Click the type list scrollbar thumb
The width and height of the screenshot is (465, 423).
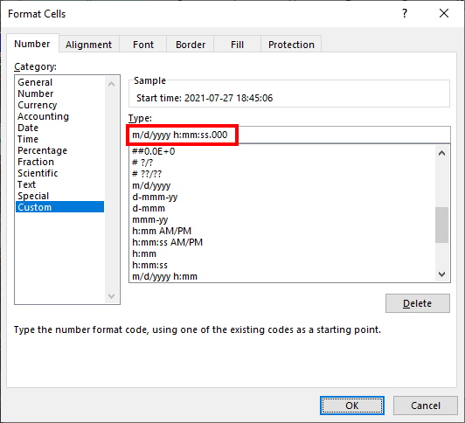[442, 225]
